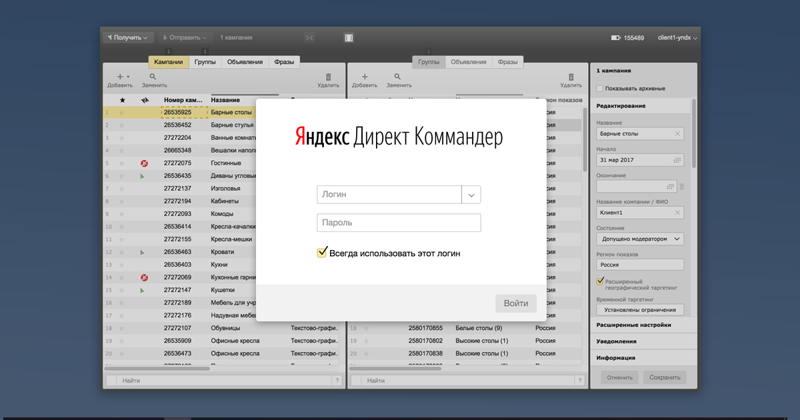Switch to Фразы tab in left panel

pos(284,62)
